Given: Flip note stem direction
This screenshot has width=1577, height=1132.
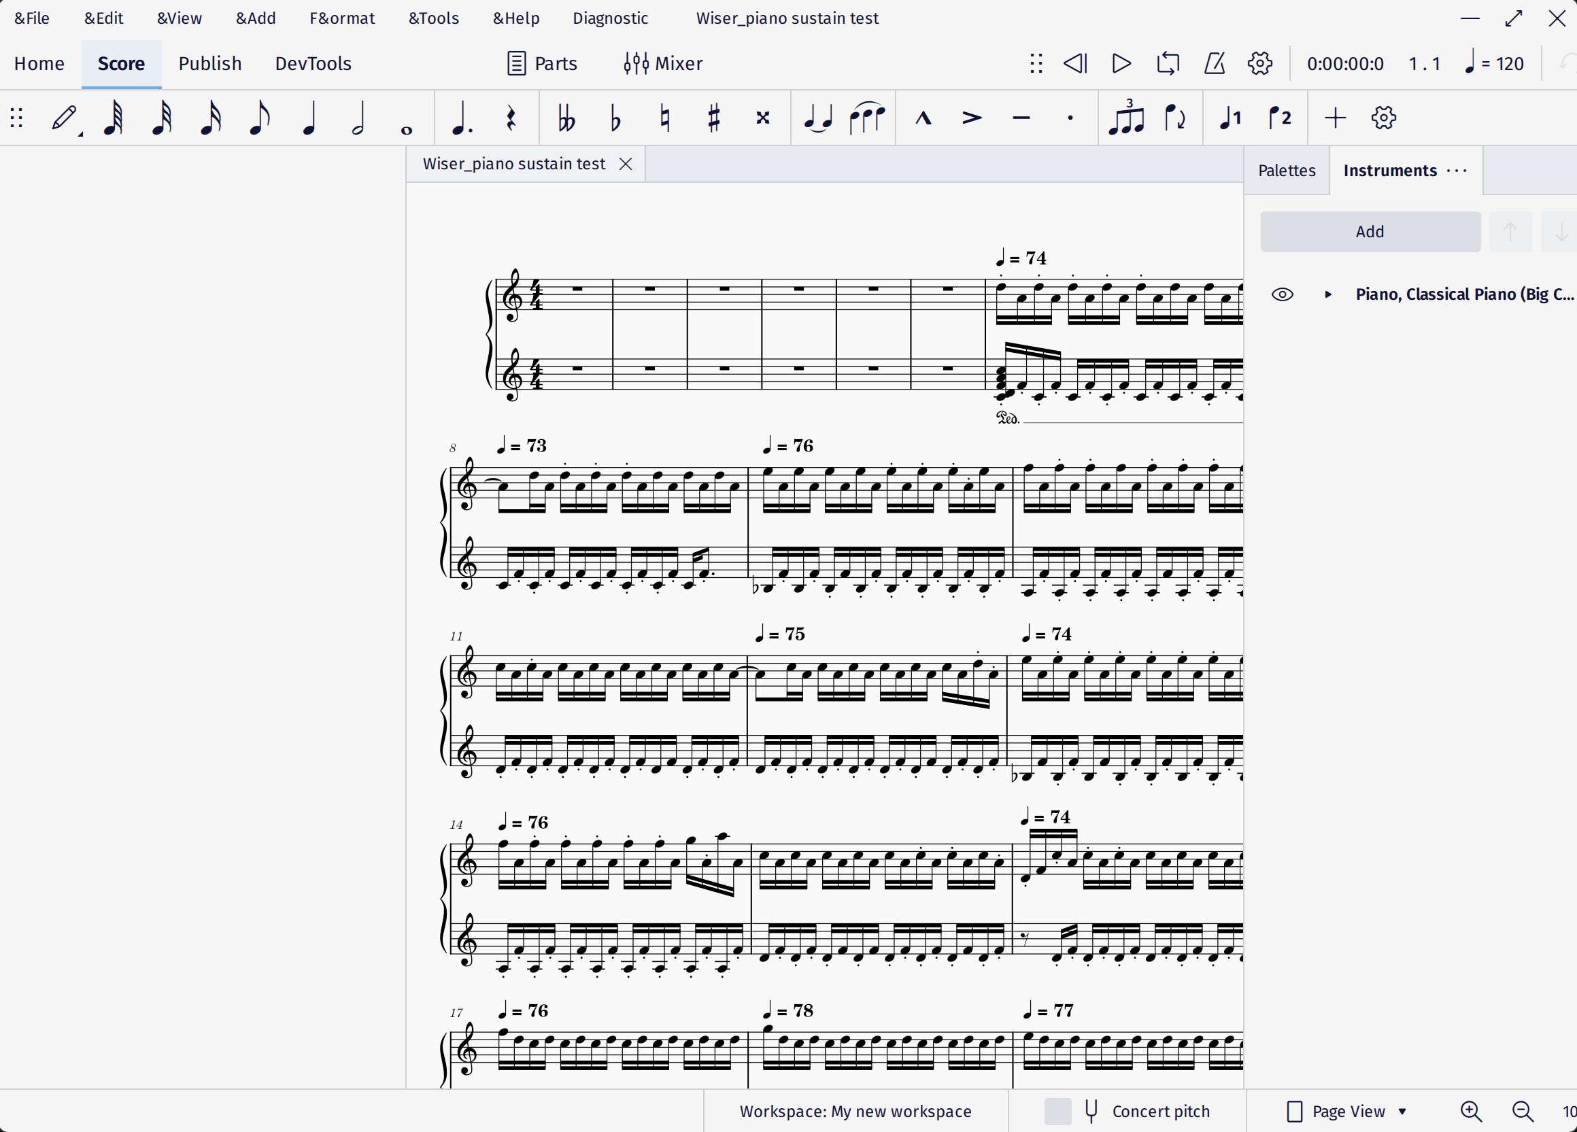Looking at the screenshot, I should (x=1176, y=118).
